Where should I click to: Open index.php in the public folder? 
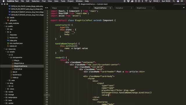click(x=13, y=41)
